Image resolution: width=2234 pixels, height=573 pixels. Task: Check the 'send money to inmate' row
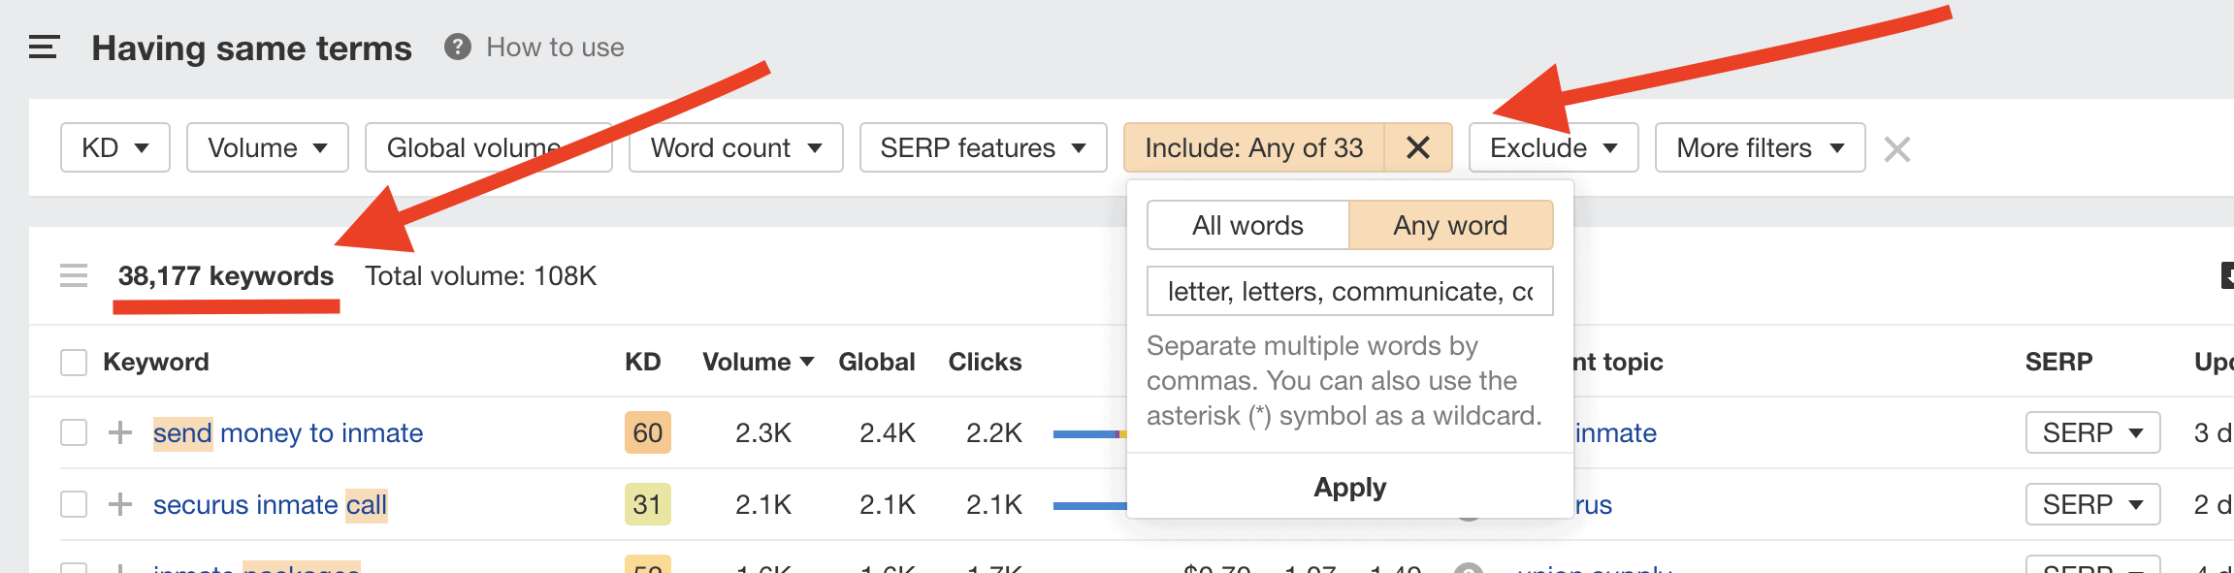pos(74,432)
